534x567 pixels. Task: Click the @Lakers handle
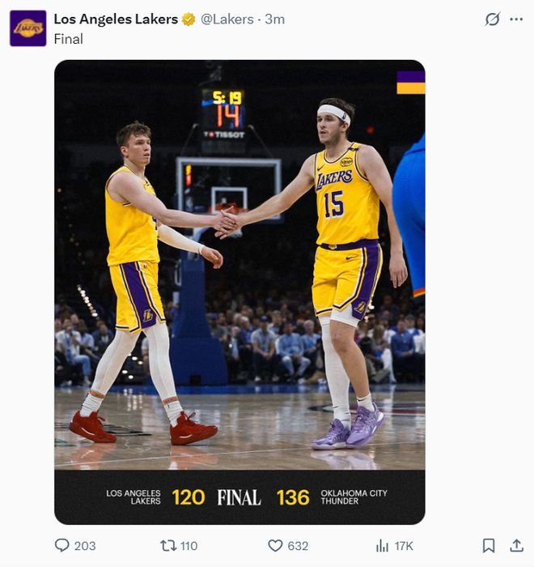227,19
